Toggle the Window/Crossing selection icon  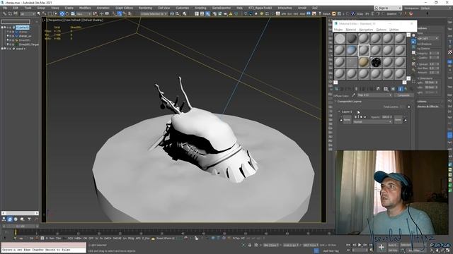click(55, 14)
